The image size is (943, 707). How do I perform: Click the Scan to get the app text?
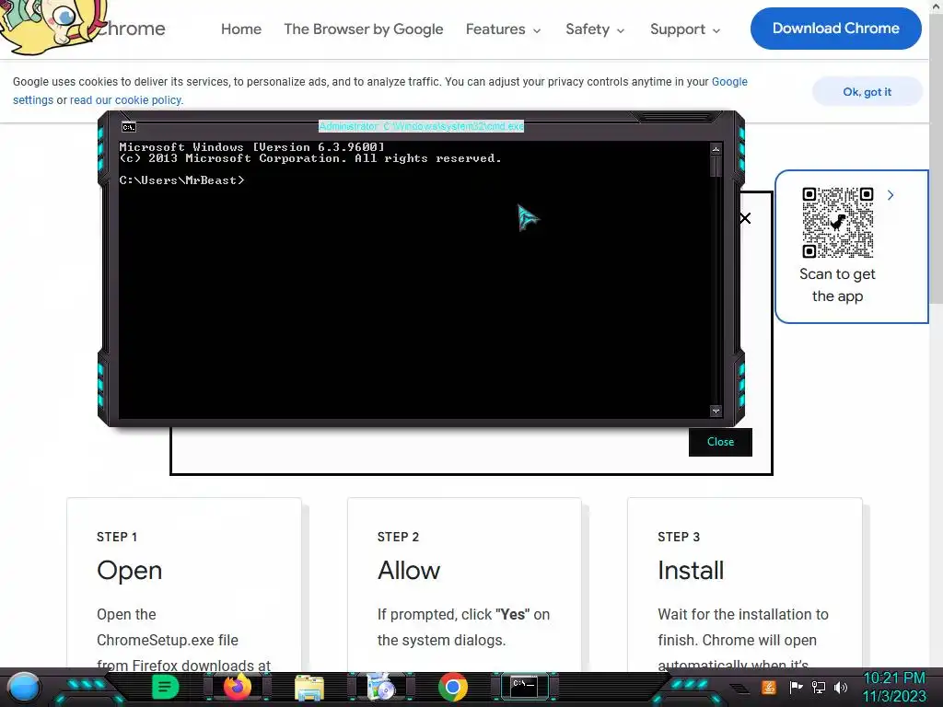pyautogui.click(x=837, y=285)
